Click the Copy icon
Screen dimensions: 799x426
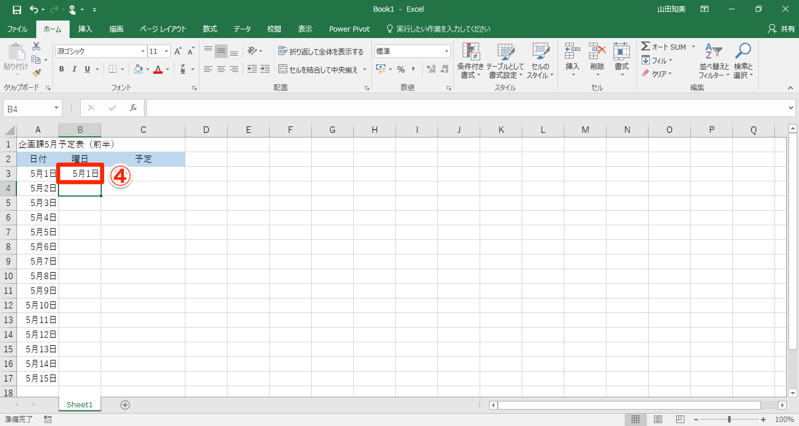coord(36,59)
